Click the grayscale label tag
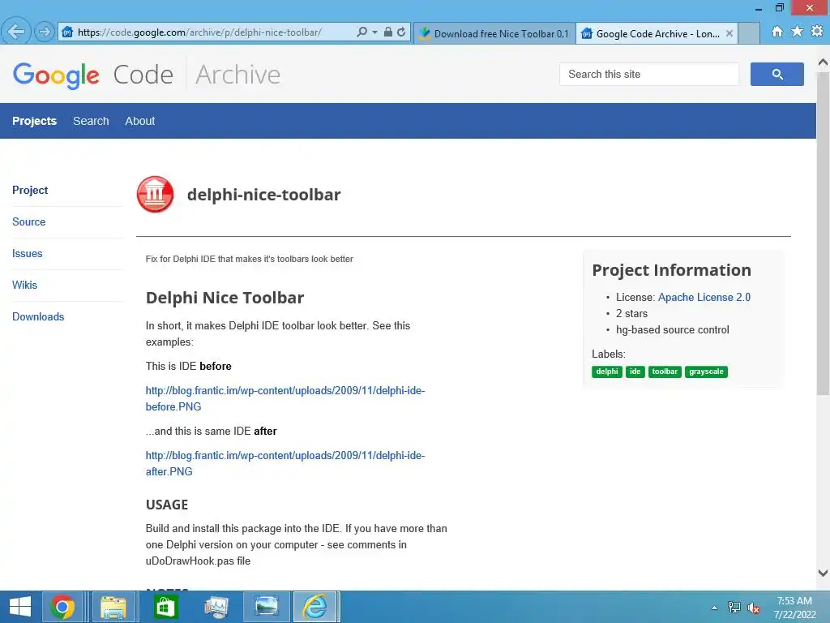 pos(706,372)
